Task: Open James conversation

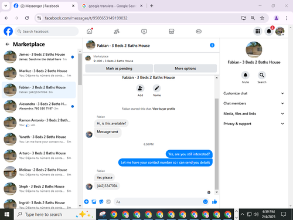Action: (39, 57)
